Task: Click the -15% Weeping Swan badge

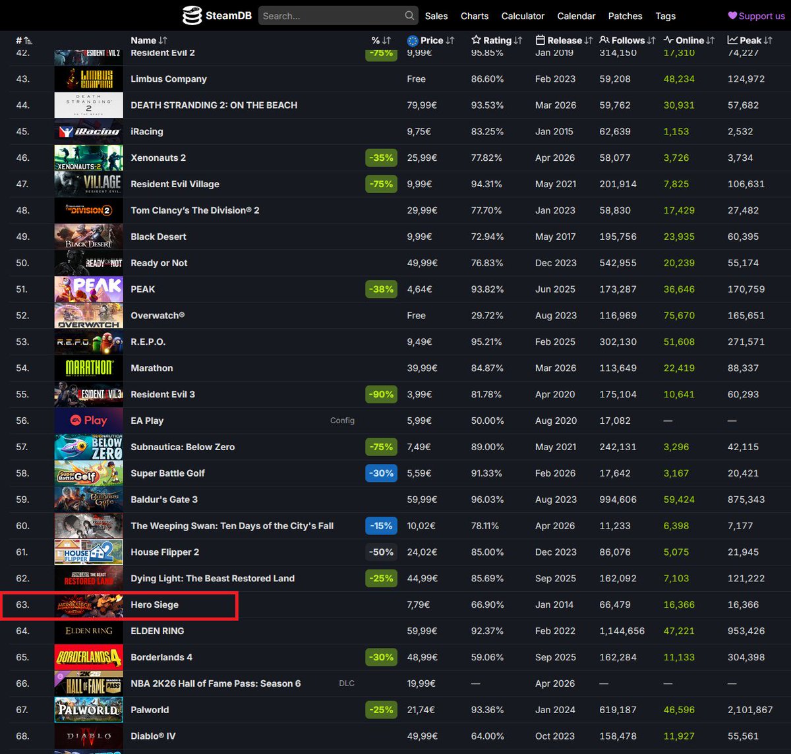Action: pyautogui.click(x=381, y=526)
